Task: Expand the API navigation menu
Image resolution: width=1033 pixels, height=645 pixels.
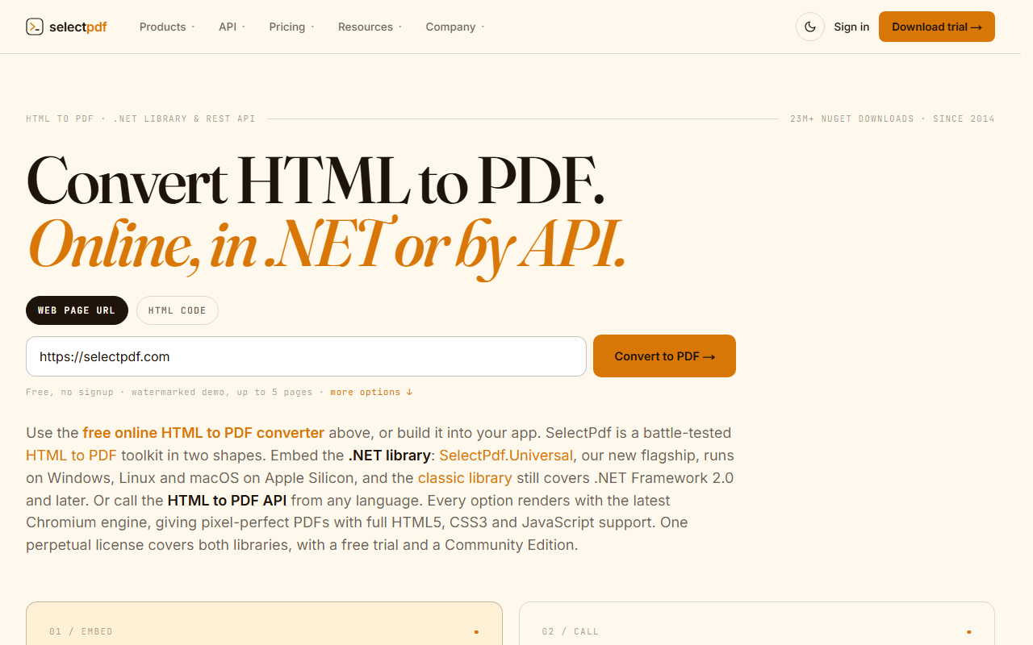Action: pyautogui.click(x=232, y=27)
